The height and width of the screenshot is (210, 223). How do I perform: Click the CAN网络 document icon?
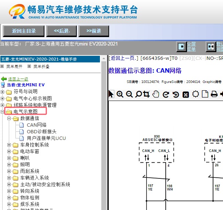(22, 125)
